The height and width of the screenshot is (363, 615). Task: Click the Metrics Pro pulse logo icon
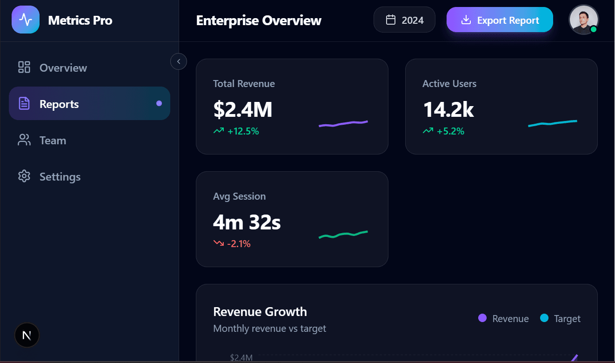[x=26, y=19]
